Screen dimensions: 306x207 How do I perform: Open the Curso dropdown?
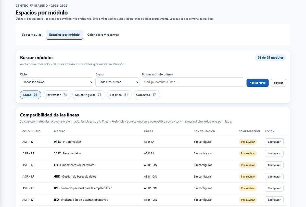tap(117, 82)
